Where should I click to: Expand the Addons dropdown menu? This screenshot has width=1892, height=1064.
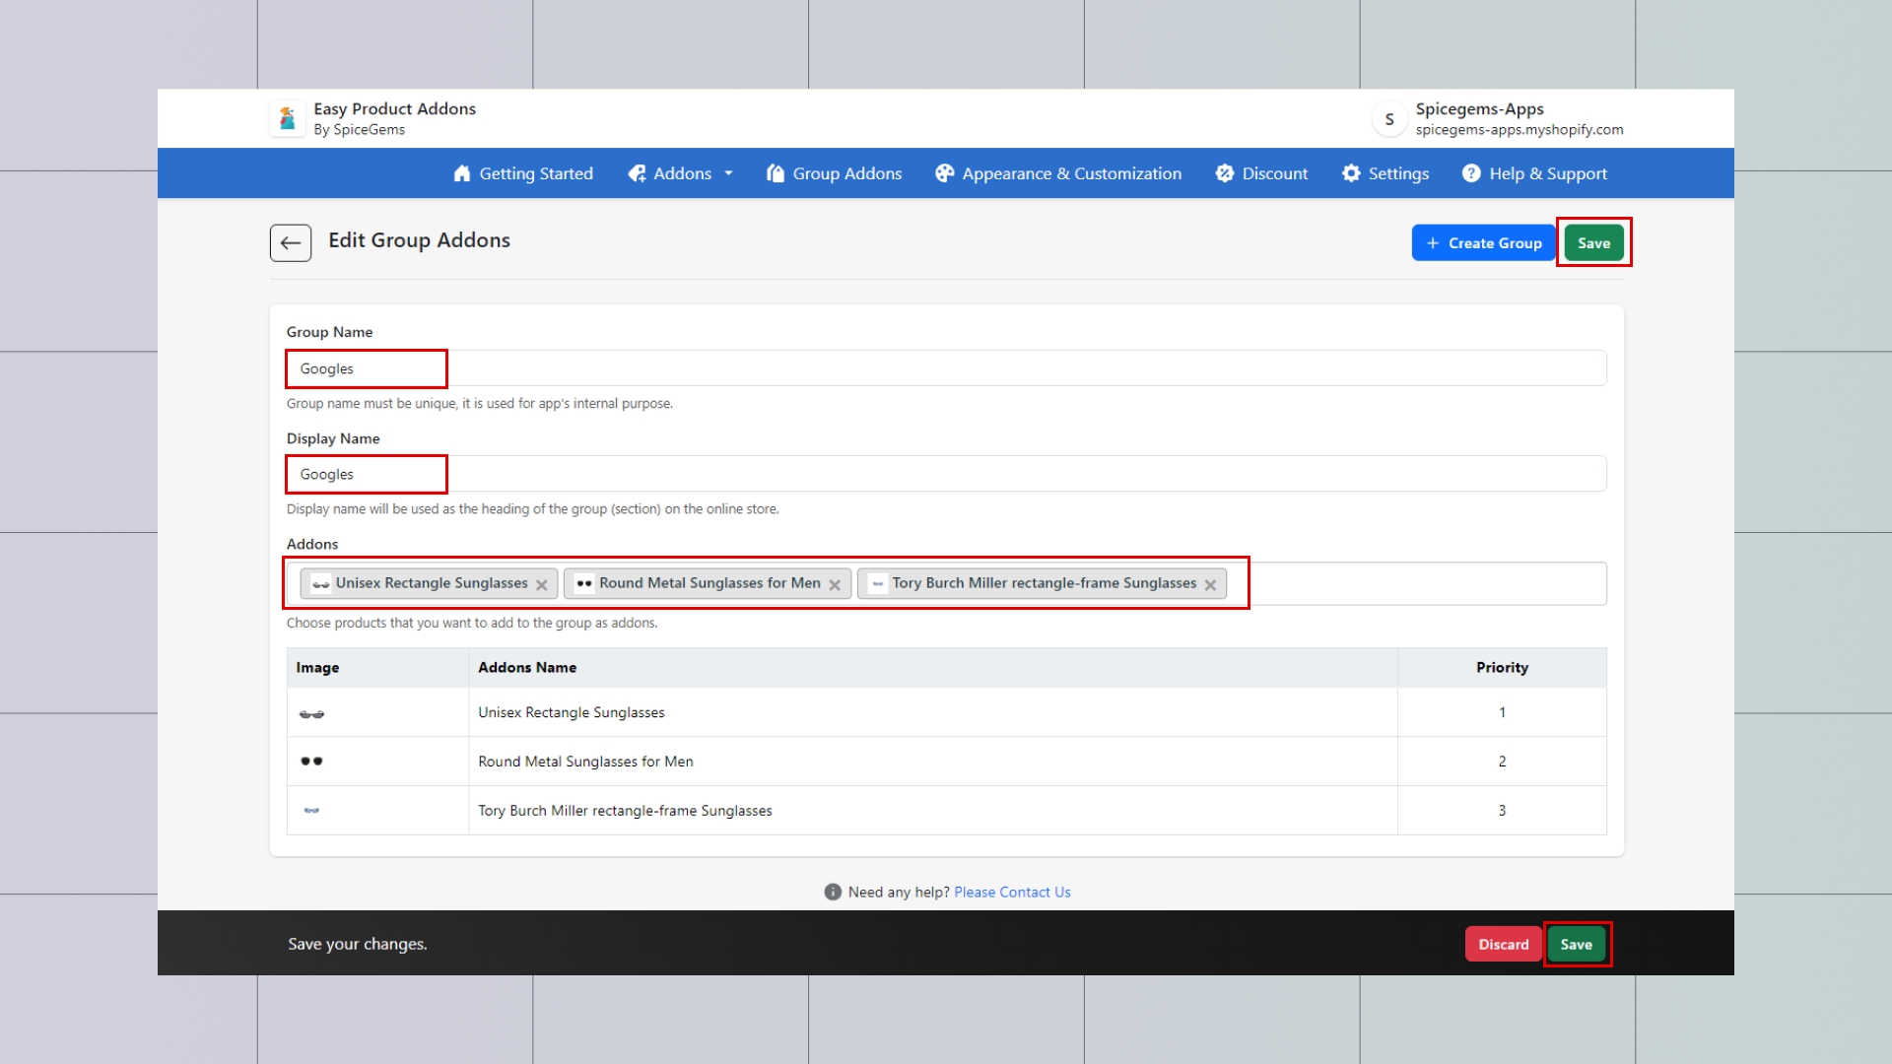pos(681,173)
